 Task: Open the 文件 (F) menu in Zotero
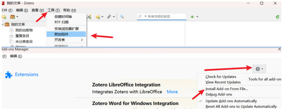click(x=7, y=10)
